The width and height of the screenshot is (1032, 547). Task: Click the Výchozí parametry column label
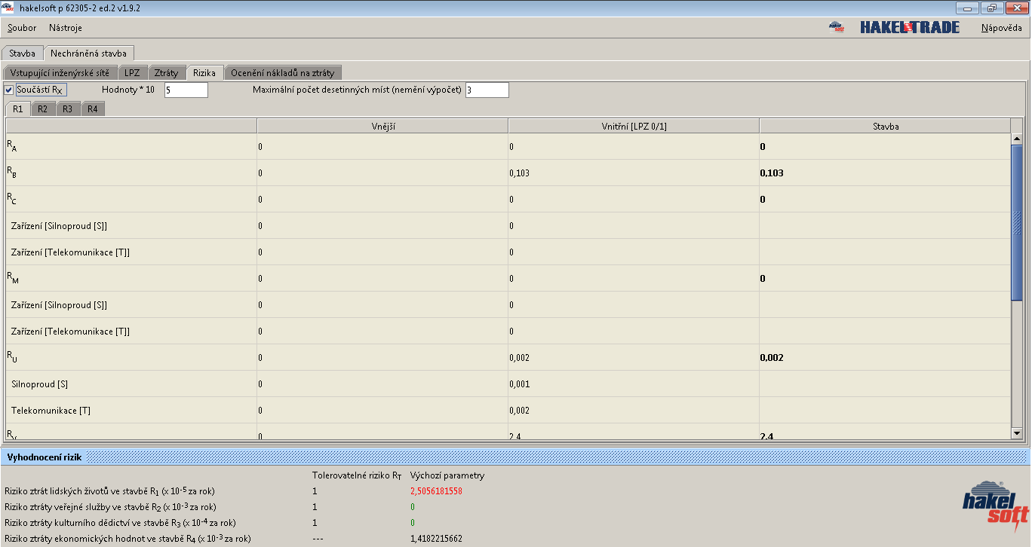[x=447, y=475]
